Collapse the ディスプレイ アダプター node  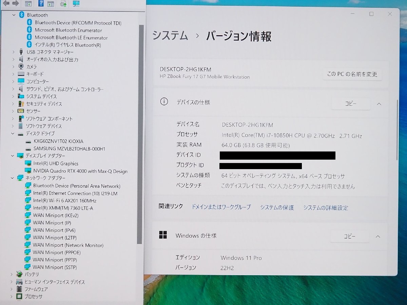[13, 156]
